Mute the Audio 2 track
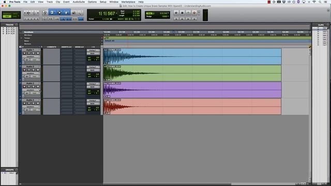Screen dimensions: 331x186 point(38,70)
